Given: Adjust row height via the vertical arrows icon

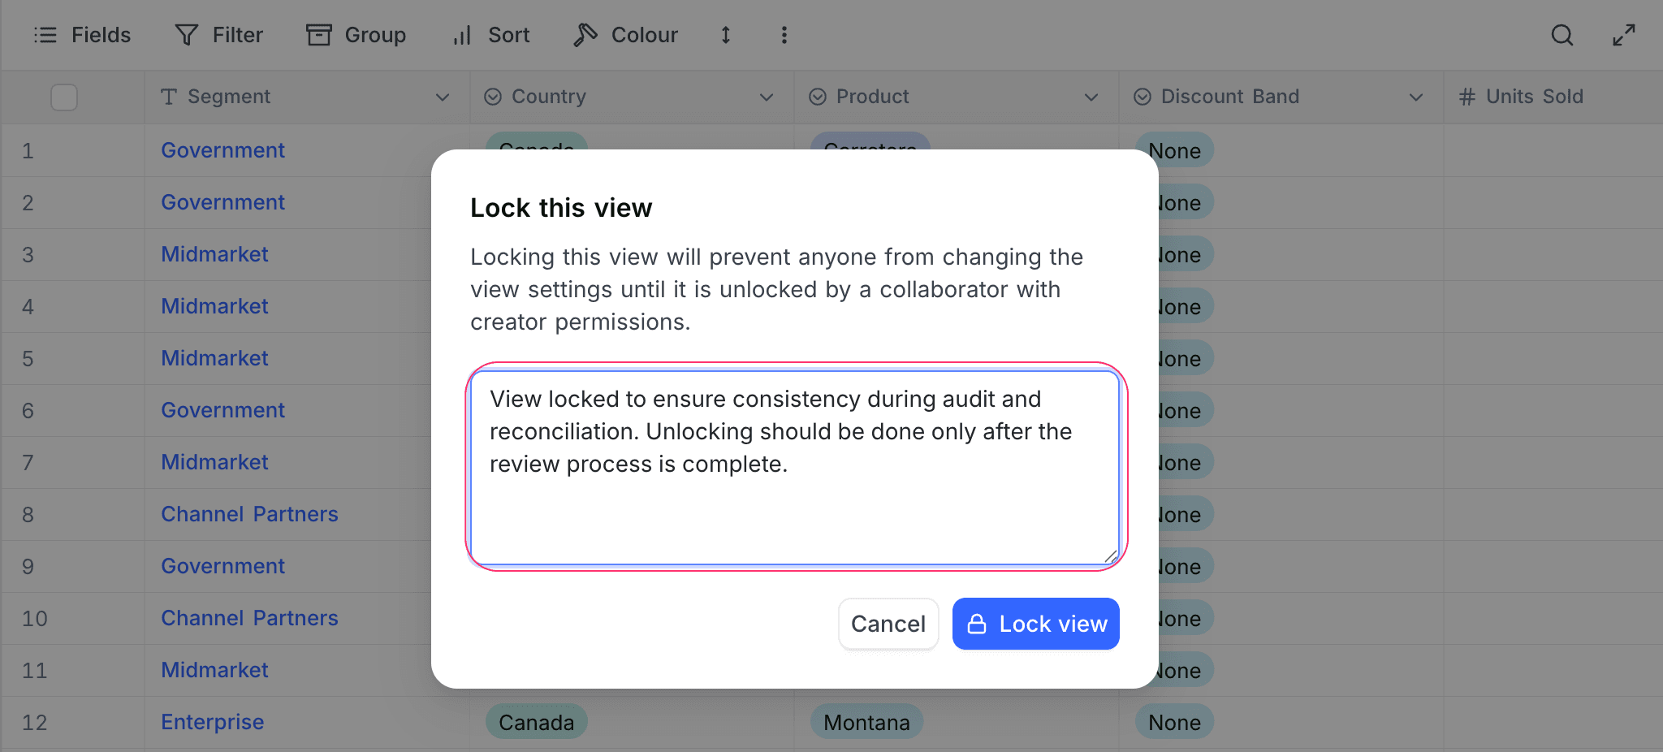Looking at the screenshot, I should point(725,35).
